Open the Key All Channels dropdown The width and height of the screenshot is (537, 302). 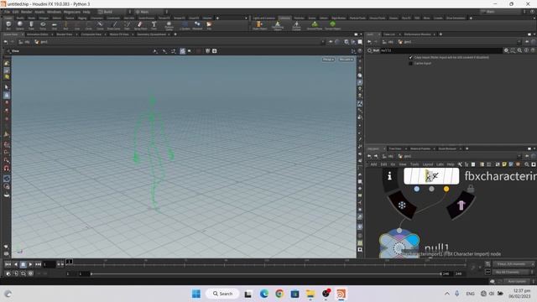513,272
